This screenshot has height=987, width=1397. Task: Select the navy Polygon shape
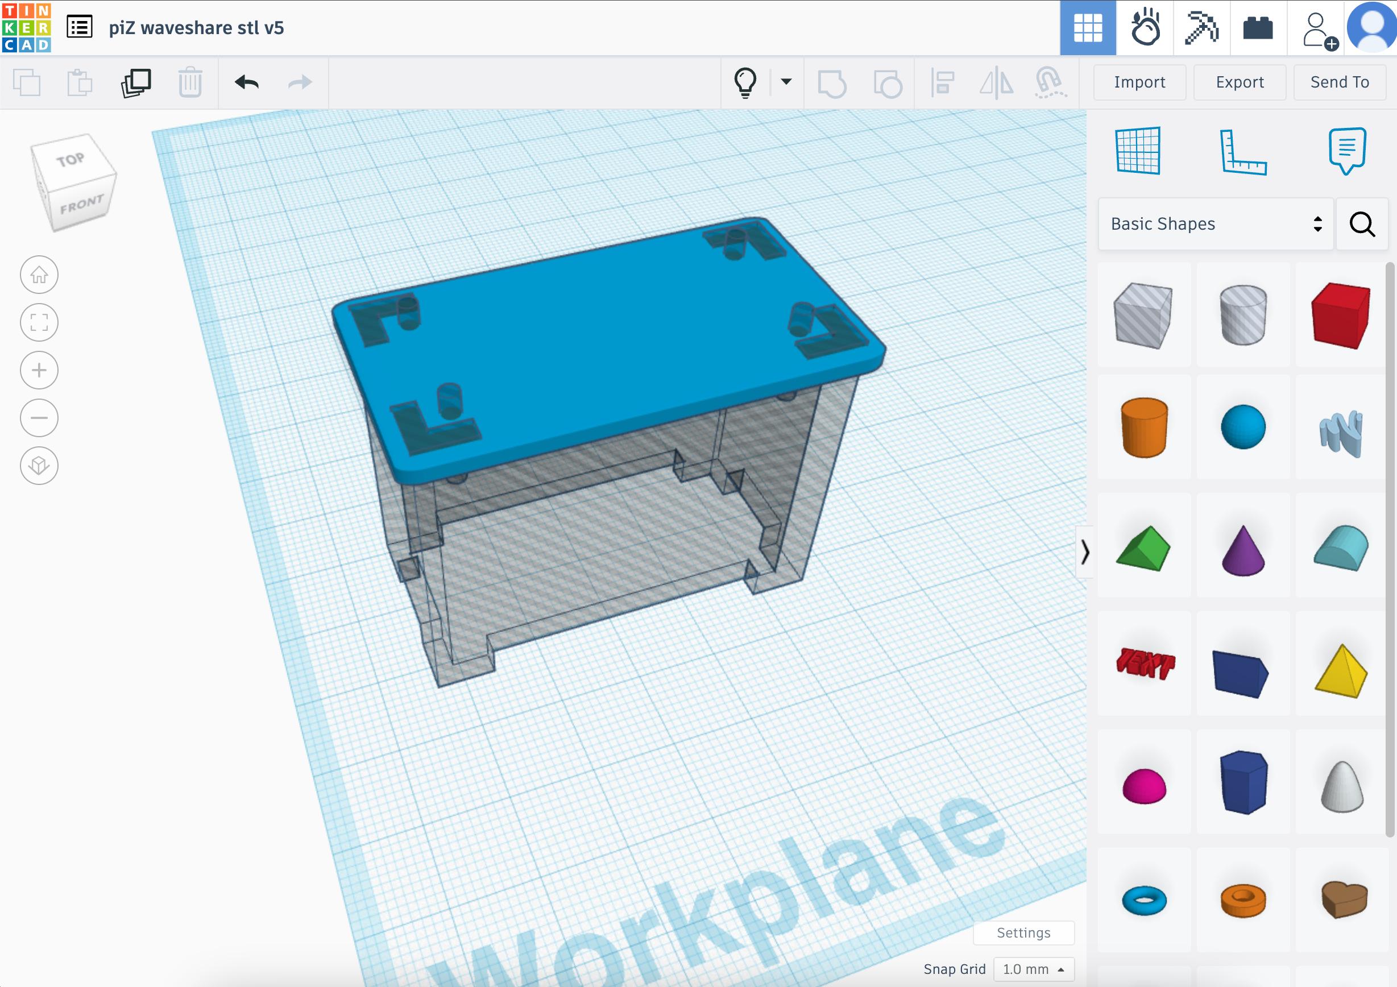click(1243, 782)
